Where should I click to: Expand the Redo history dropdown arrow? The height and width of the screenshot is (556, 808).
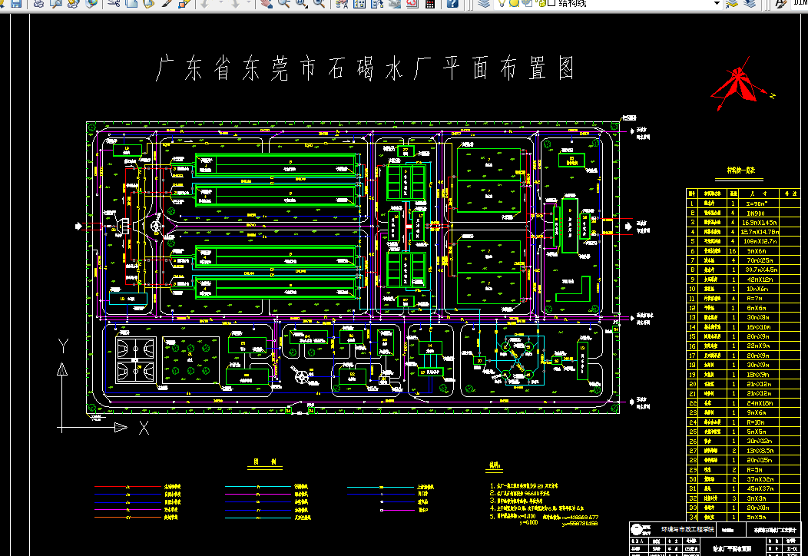tap(249, 3)
